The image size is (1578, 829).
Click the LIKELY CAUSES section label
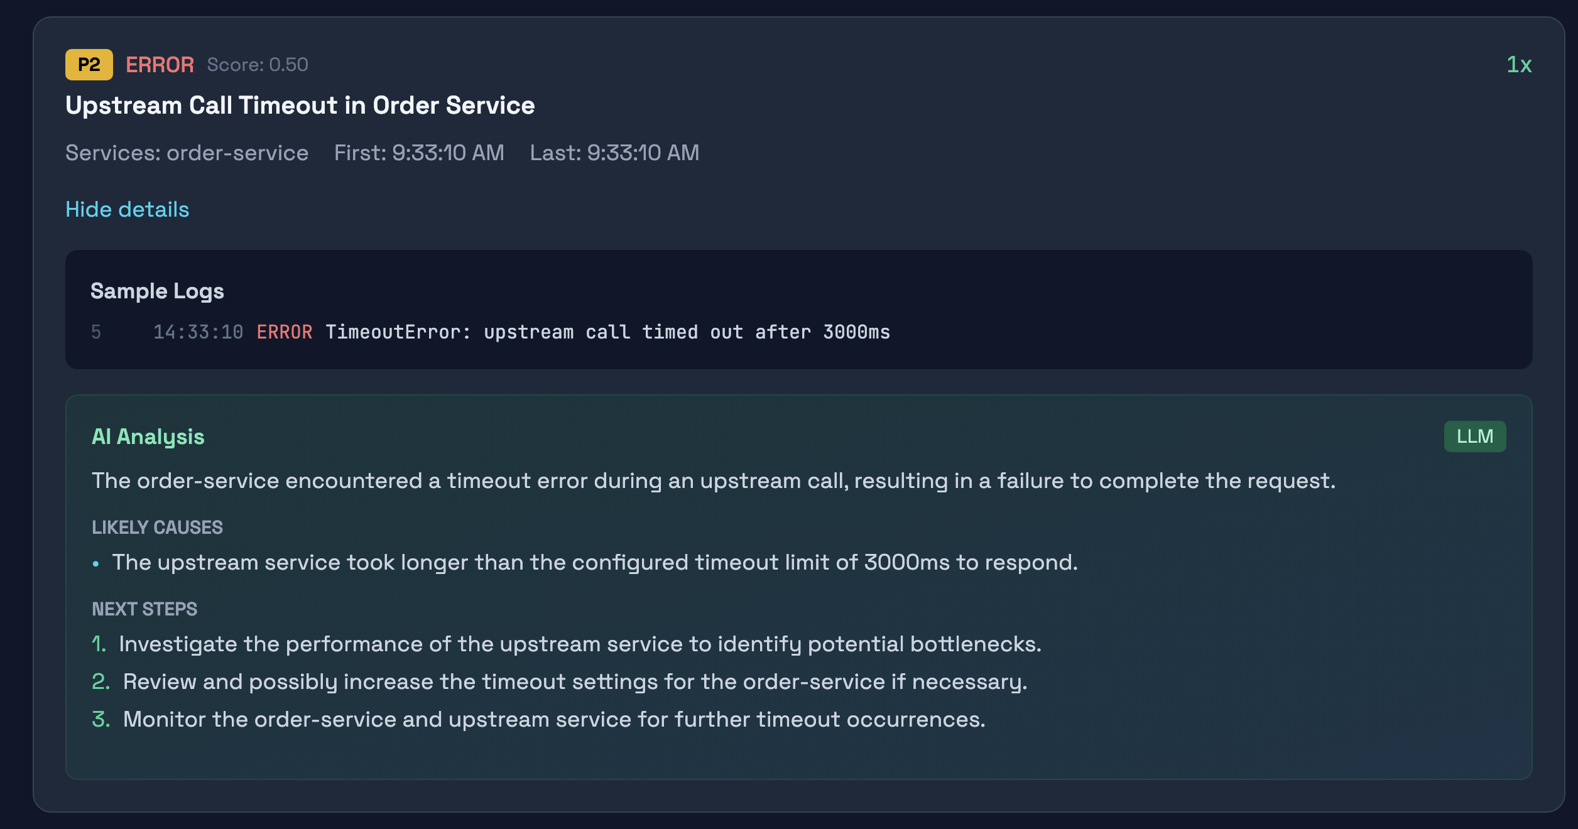157,527
